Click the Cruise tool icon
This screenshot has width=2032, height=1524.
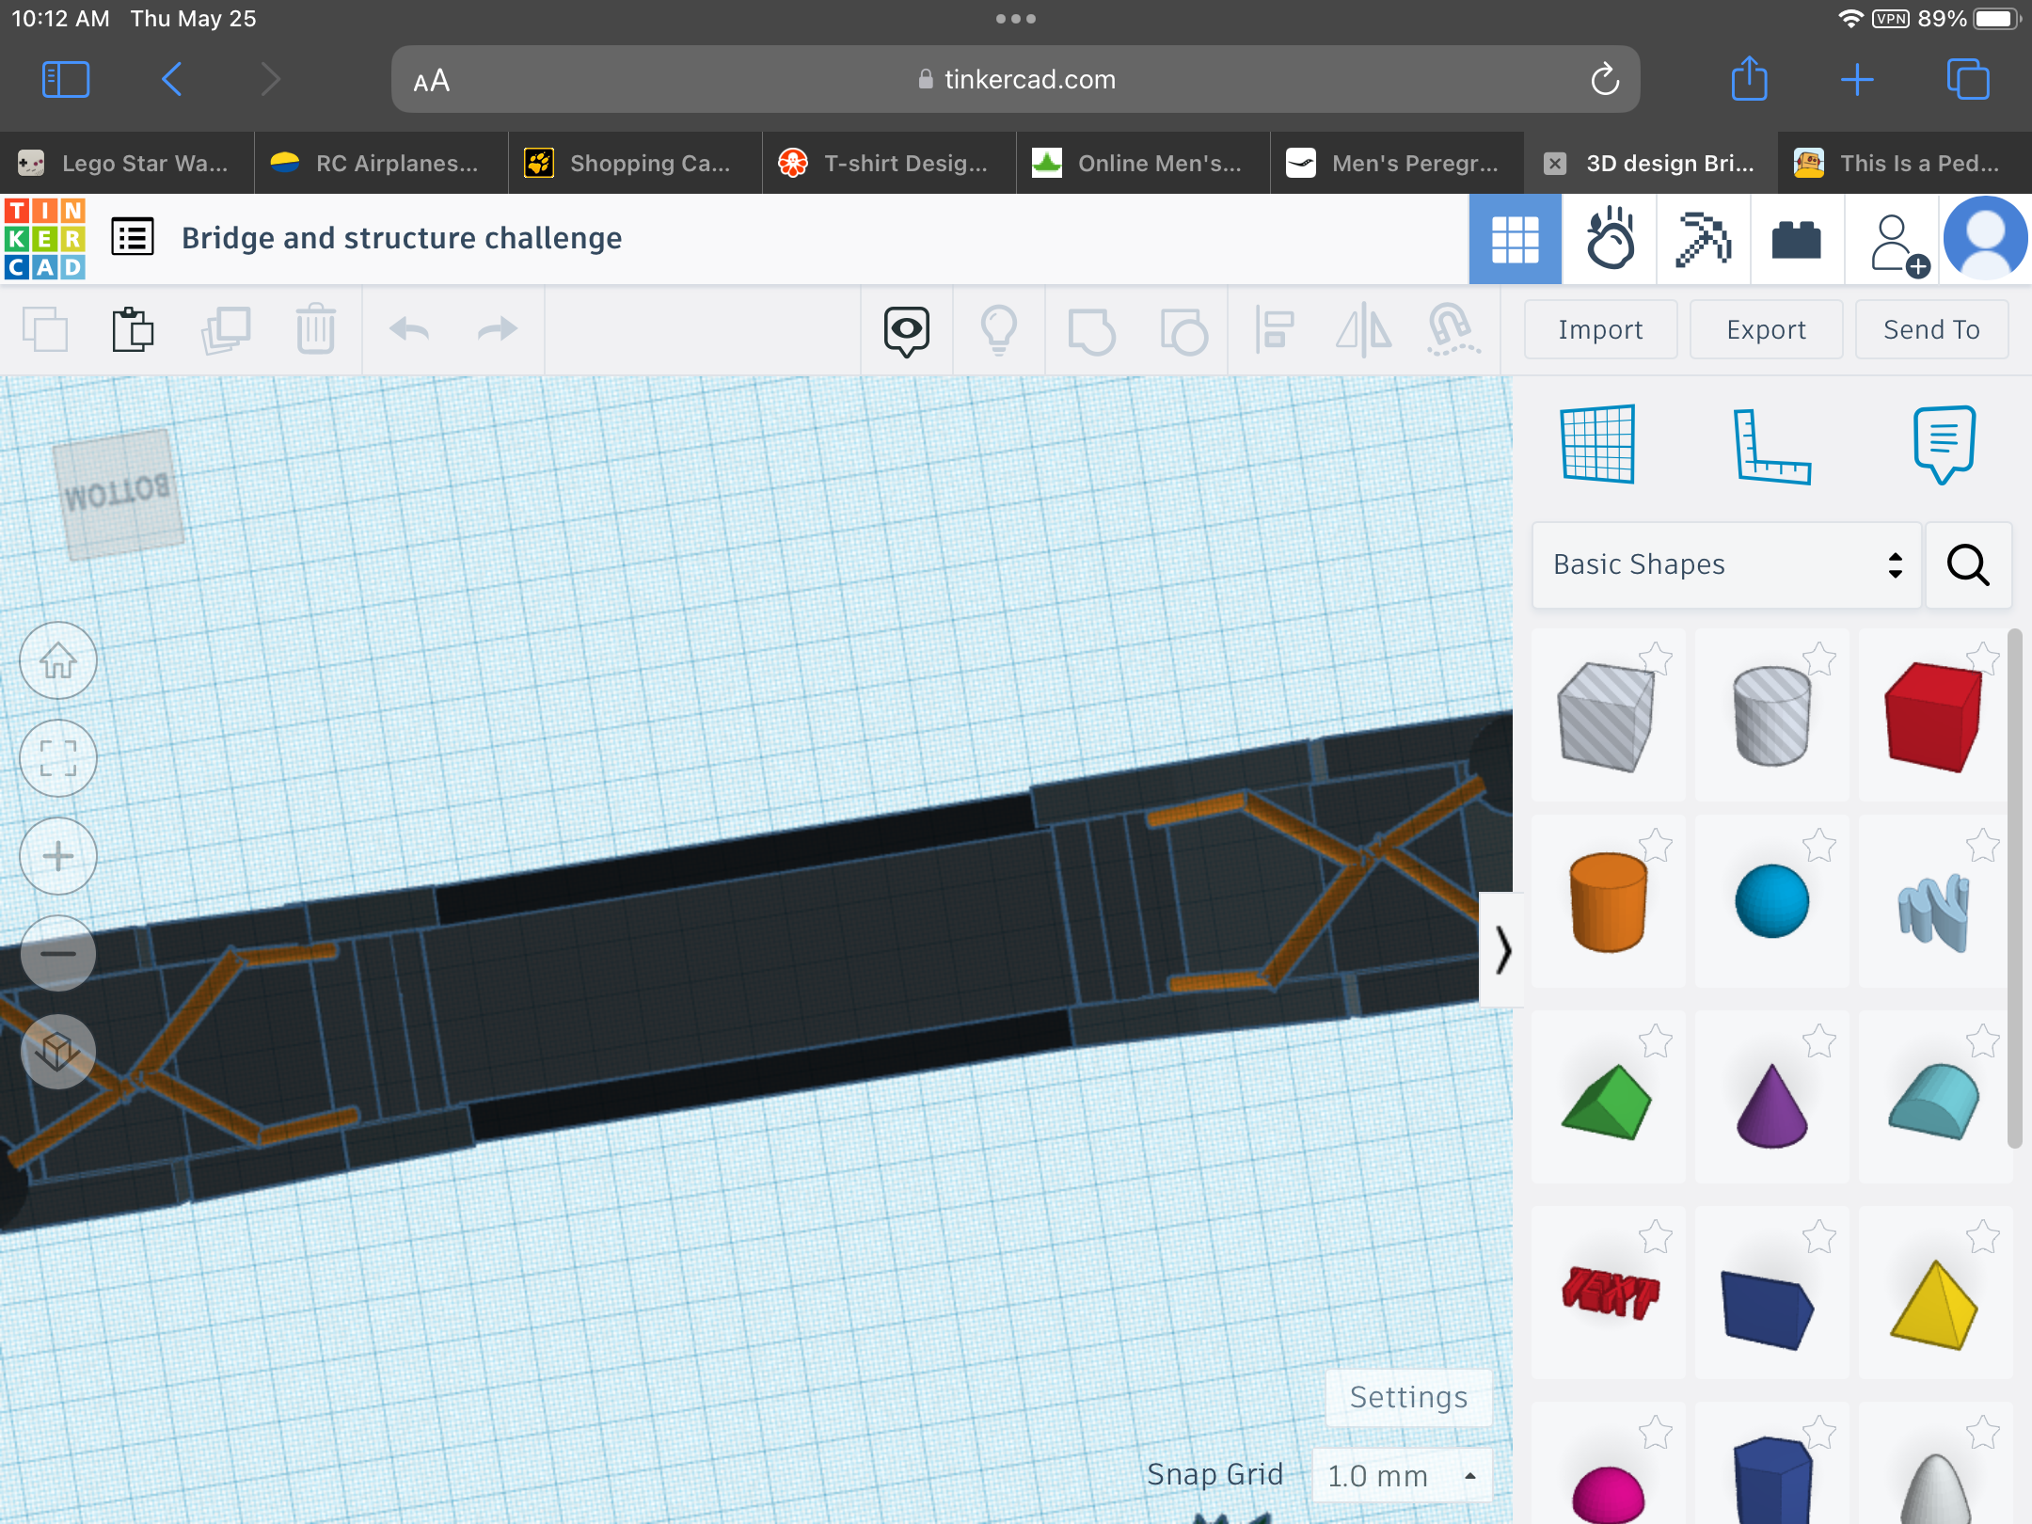pyautogui.click(x=1453, y=331)
